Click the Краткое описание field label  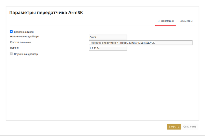pos(20,42)
